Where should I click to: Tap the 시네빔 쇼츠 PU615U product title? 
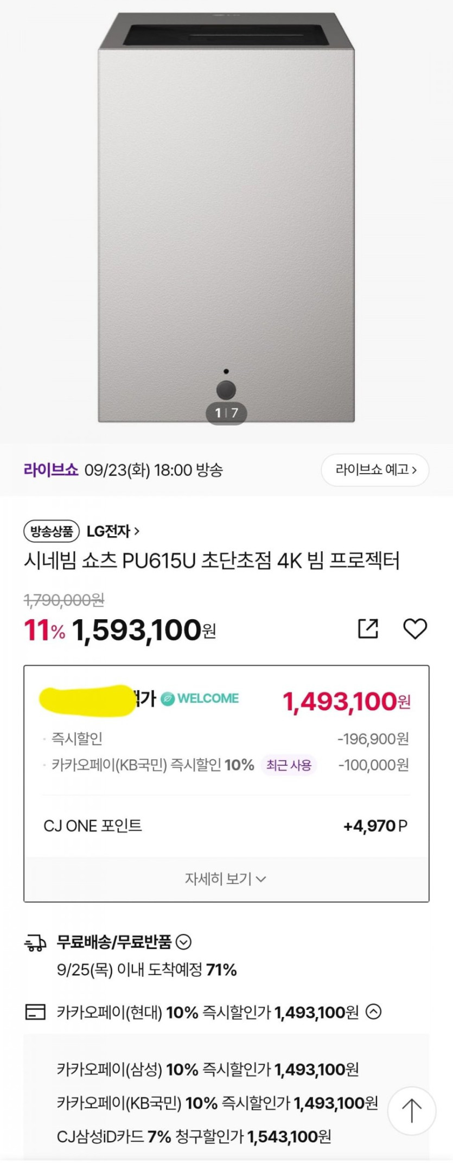tap(212, 561)
